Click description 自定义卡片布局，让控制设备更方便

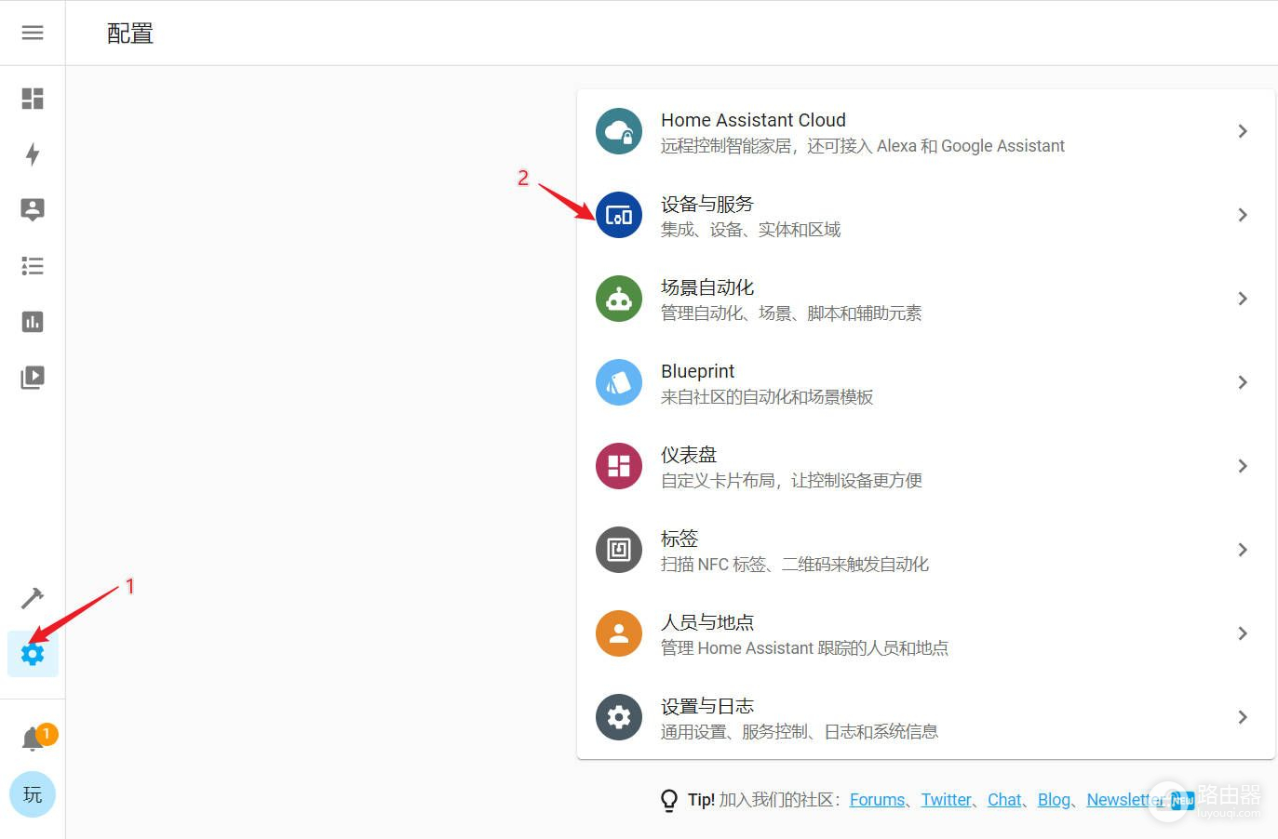(791, 481)
